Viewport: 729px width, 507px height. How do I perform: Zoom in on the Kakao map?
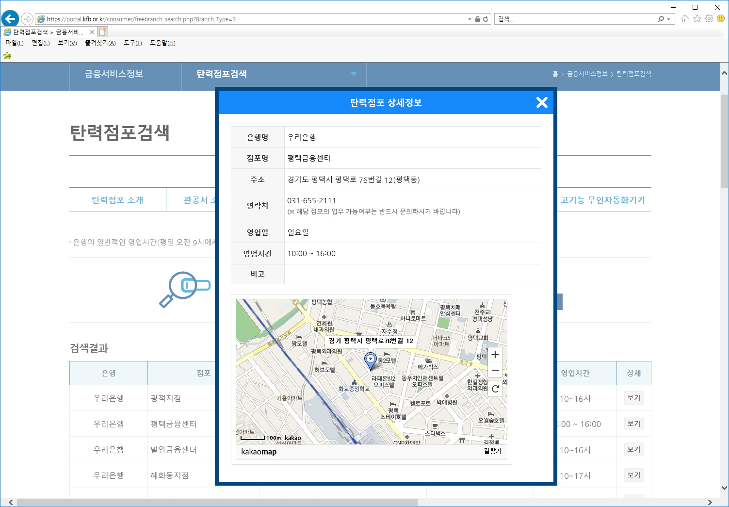[495, 355]
